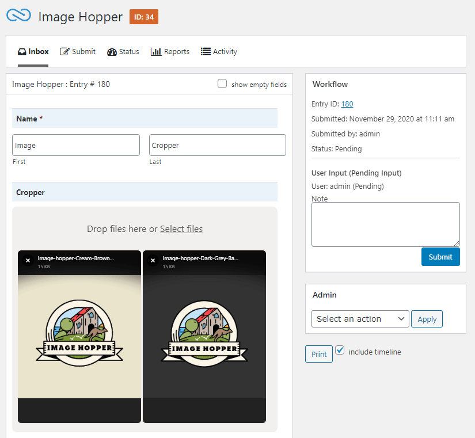
Task: Click the pencil icon next to Submit
Action: click(x=64, y=51)
